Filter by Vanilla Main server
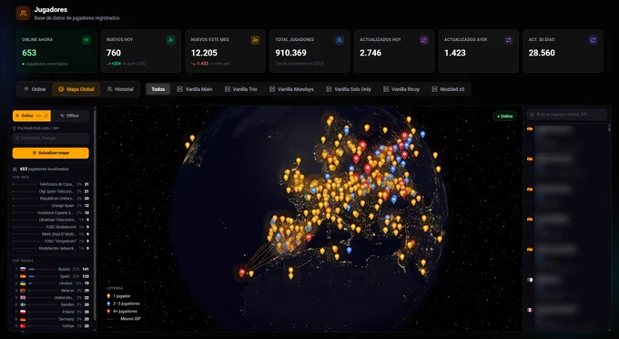Viewport: 619px width, 339px height. point(195,89)
